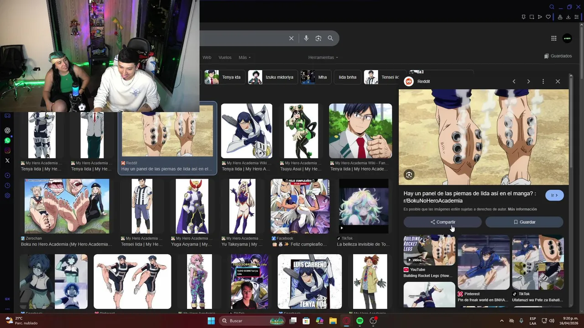Open browser downloads
Viewport: 584px width, 328px height.
568,17
